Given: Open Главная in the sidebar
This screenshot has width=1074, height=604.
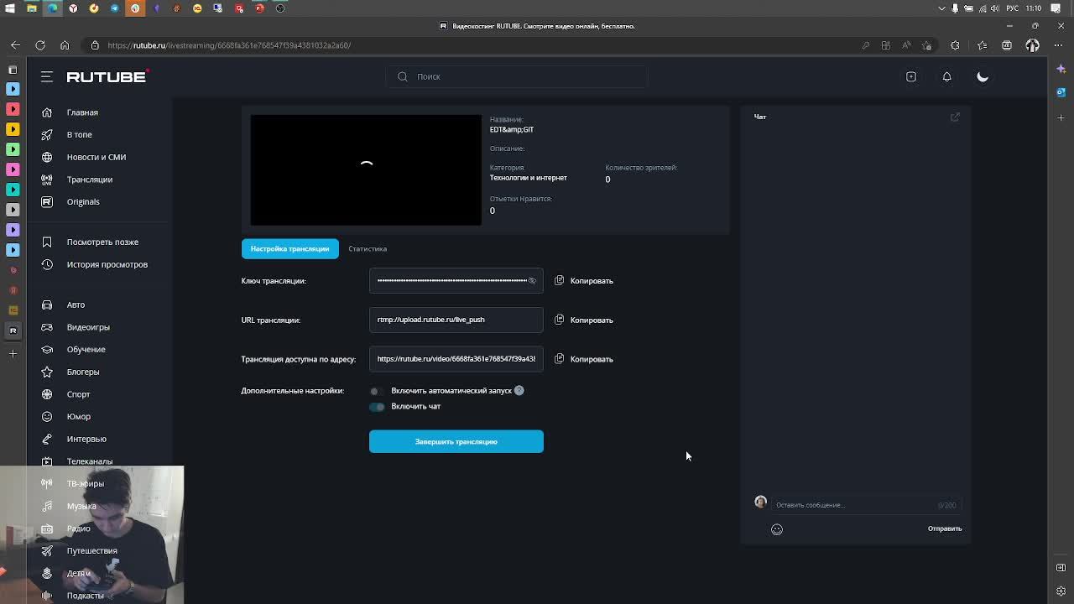Looking at the screenshot, I should 82,112.
